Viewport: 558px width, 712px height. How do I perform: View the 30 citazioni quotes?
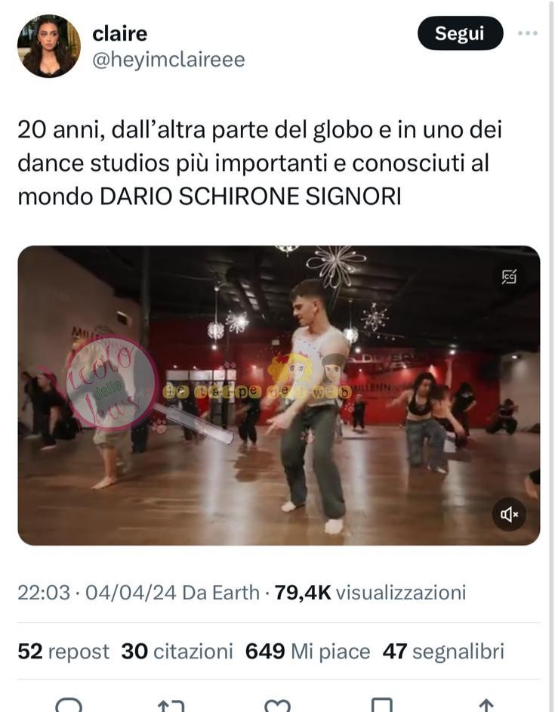click(177, 651)
